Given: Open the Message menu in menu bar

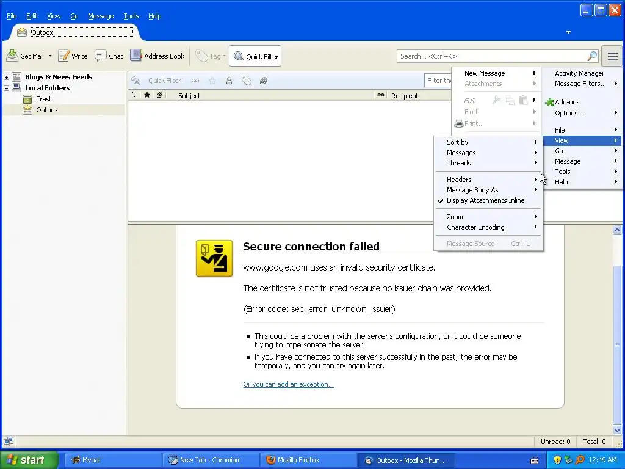Looking at the screenshot, I should [x=101, y=16].
